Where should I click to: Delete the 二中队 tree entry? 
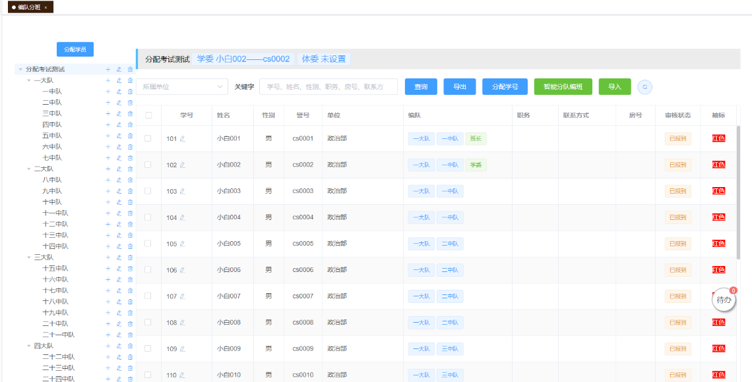[x=130, y=103]
